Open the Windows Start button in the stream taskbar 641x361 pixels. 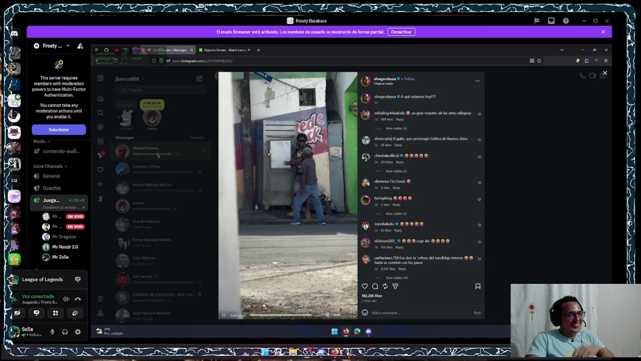click(334, 331)
